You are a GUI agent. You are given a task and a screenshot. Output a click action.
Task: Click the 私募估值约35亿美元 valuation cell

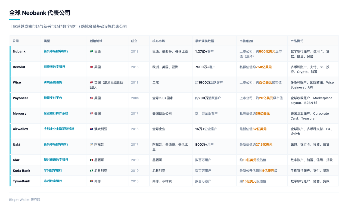click(255, 113)
